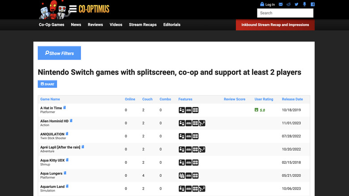Open the Aqua Lungers game page

click(x=51, y=174)
